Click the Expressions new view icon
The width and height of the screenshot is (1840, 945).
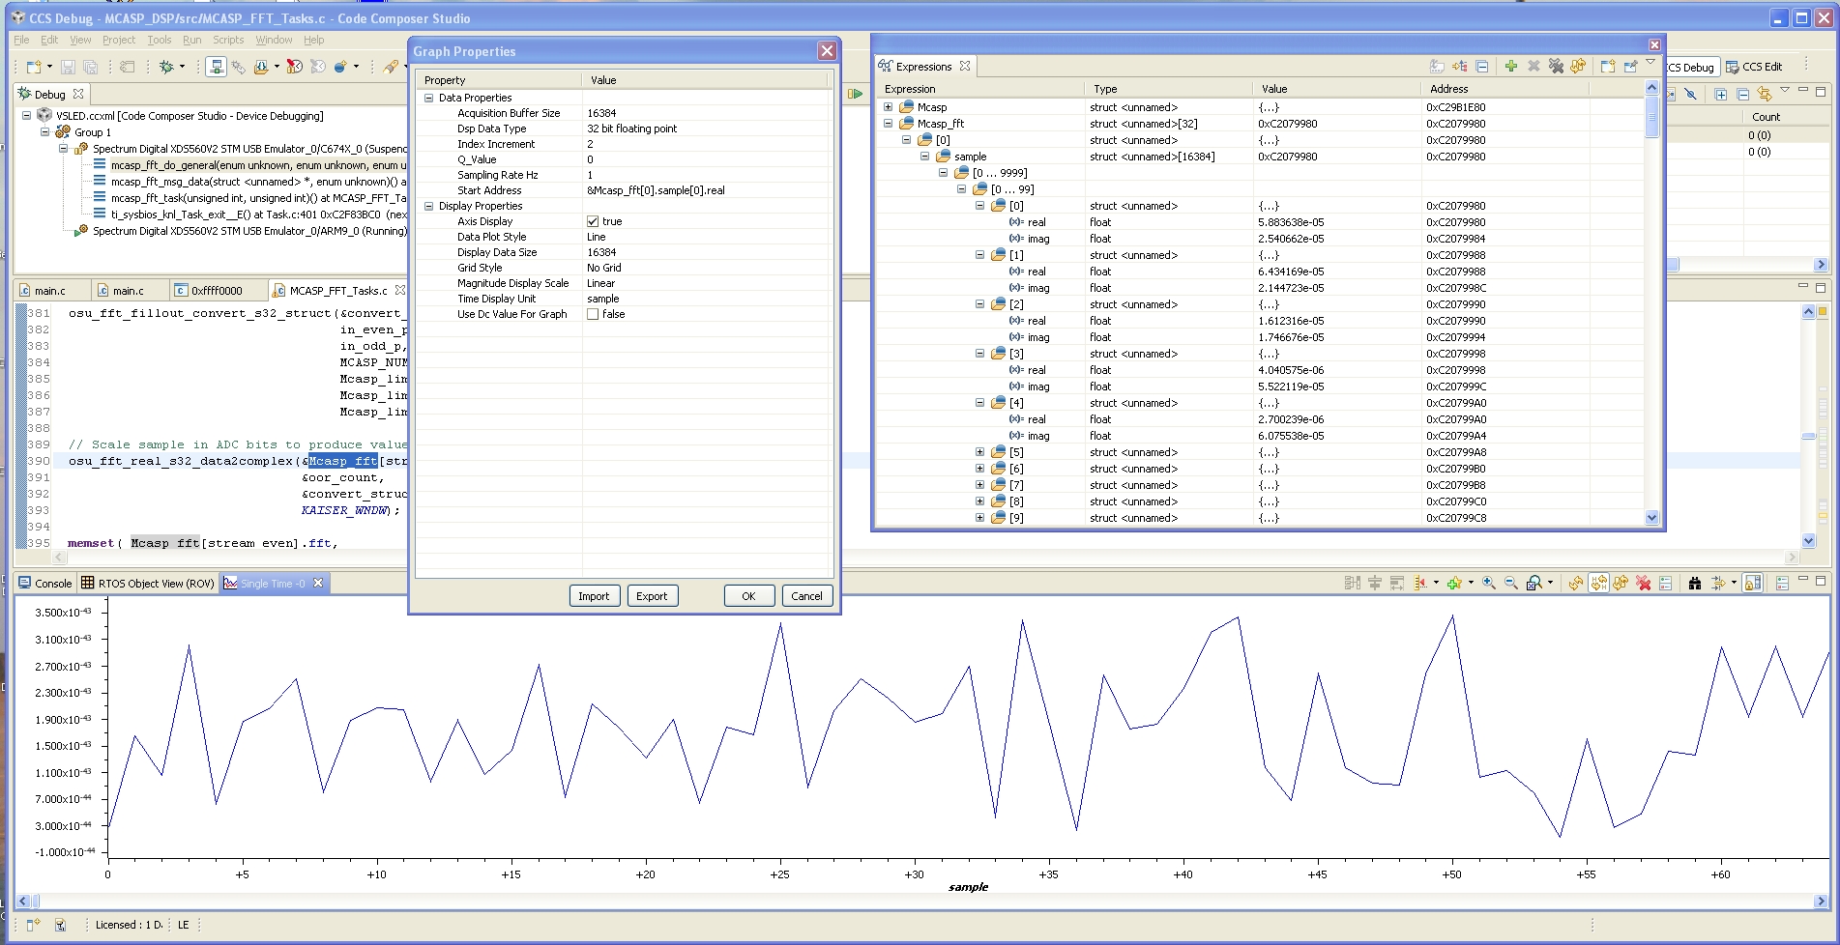tap(1608, 66)
